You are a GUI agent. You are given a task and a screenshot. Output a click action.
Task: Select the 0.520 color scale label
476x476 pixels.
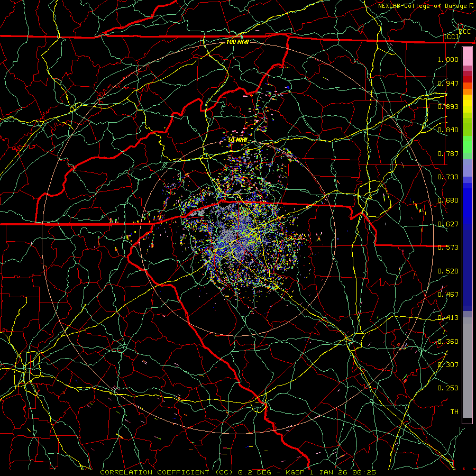[x=448, y=271]
